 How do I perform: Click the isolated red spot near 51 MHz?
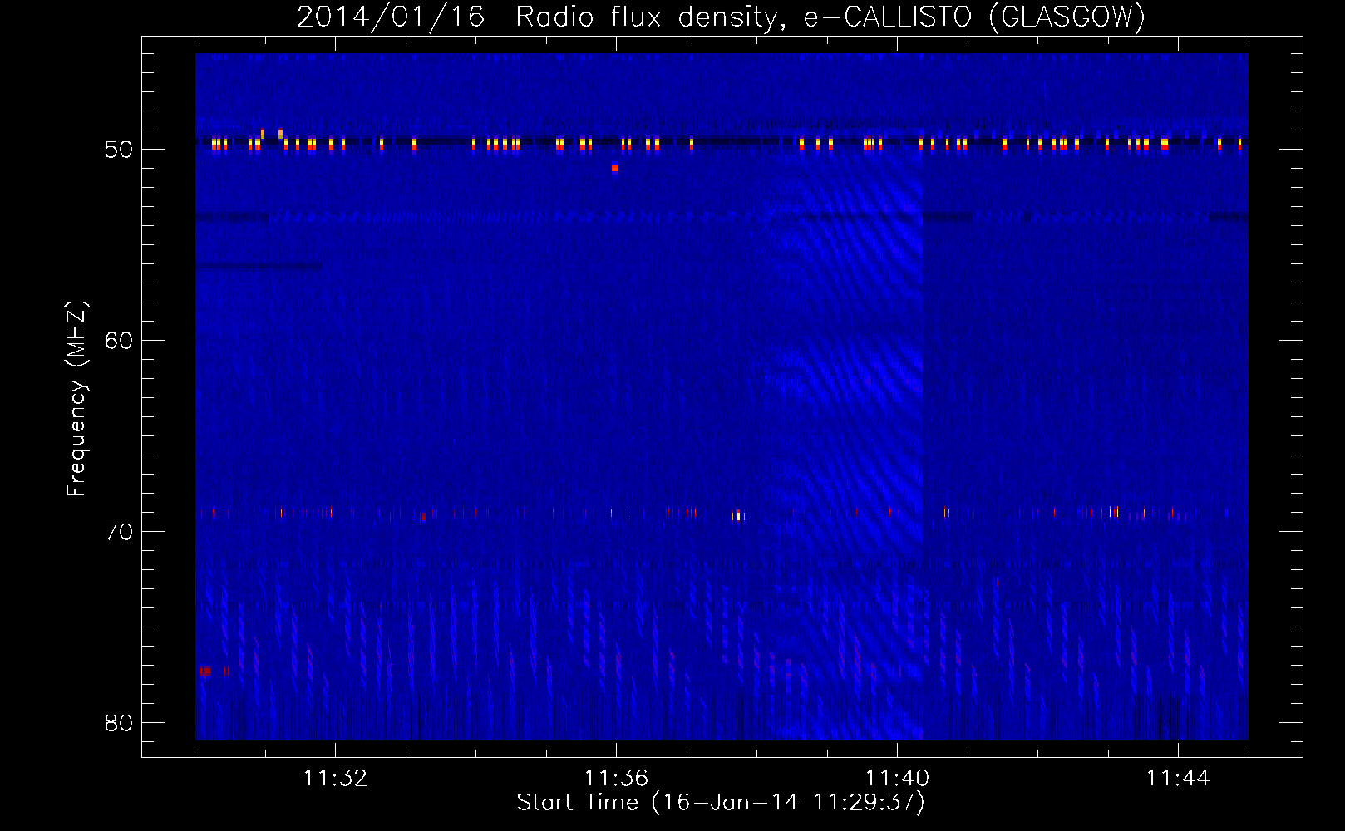coord(615,168)
